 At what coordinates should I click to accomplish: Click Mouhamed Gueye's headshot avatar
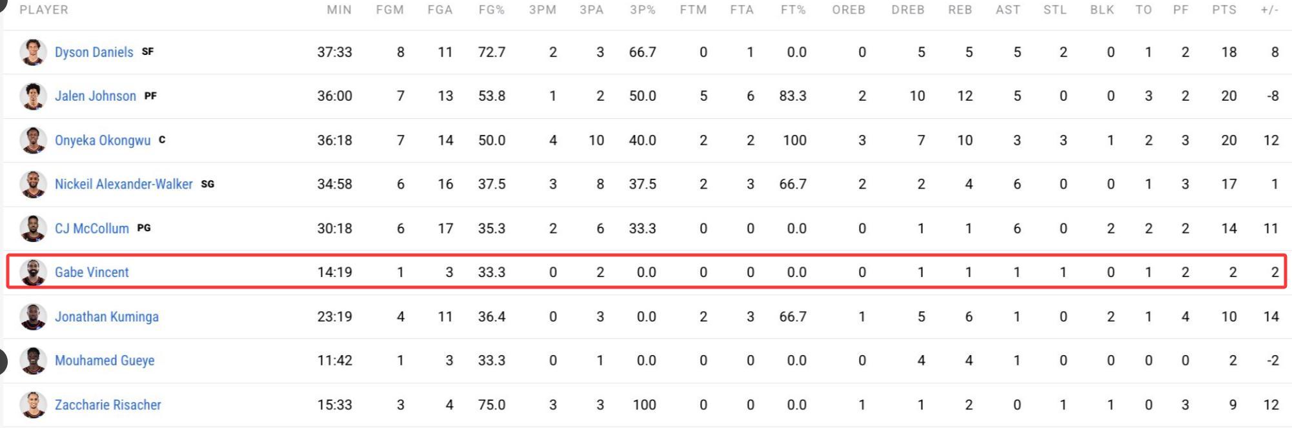pyautogui.click(x=32, y=360)
